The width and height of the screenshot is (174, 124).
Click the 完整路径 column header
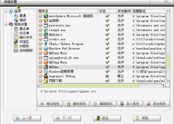[148, 11]
